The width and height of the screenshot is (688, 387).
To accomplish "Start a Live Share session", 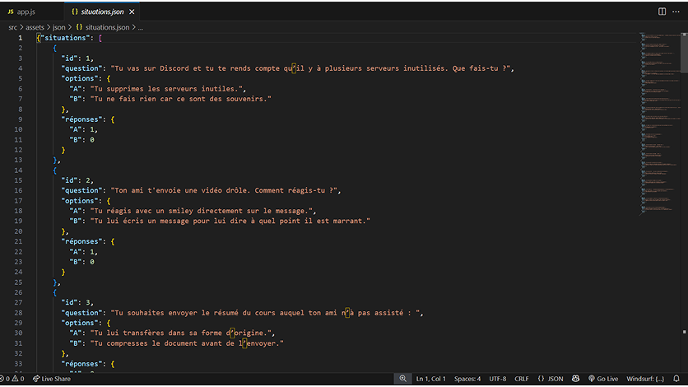I will click(x=51, y=379).
